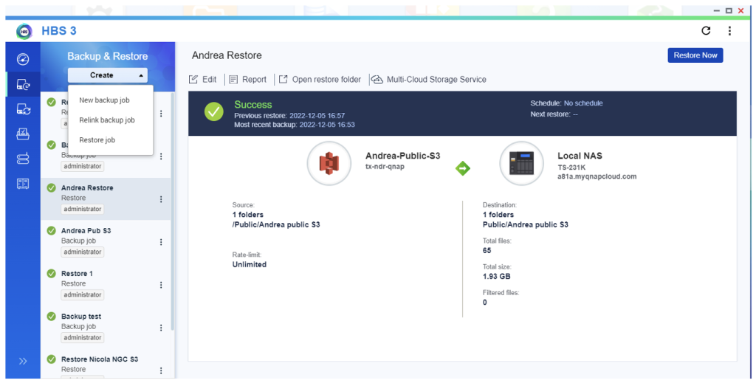Screen dimensions: 756x383
Task: Open the Overview dashboard sidebar icon
Action: pyautogui.click(x=23, y=59)
